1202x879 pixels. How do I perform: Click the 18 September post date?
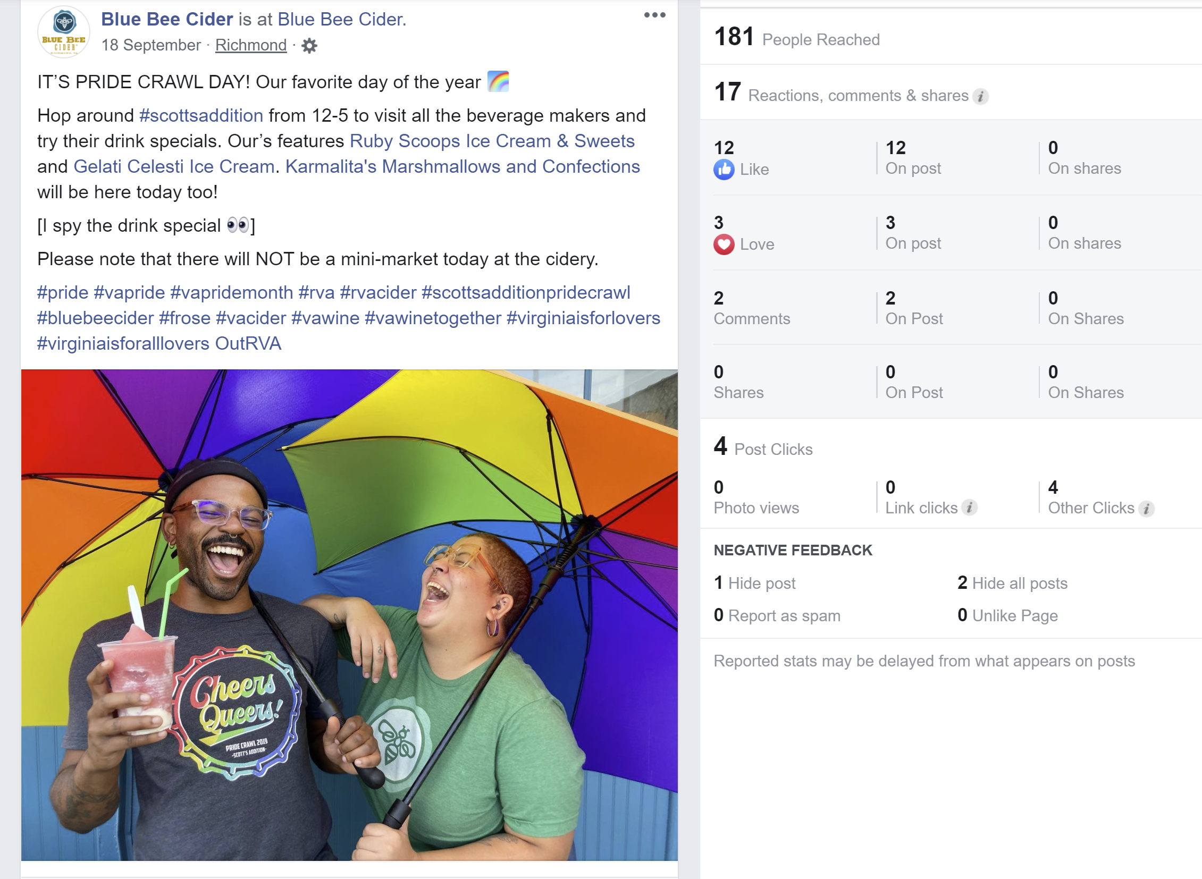click(151, 45)
